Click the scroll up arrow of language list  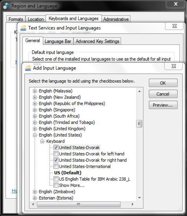[x=140, y=91]
